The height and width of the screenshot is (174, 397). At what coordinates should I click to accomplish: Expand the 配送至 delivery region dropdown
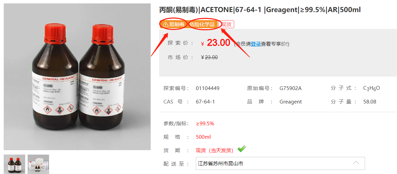280,163
